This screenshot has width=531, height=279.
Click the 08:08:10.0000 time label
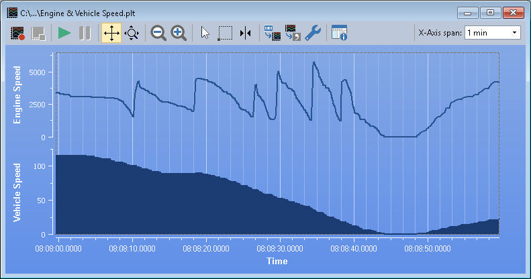pos(132,249)
